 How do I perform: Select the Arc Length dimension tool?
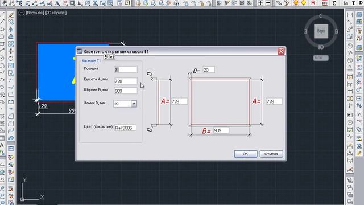click(350, 29)
